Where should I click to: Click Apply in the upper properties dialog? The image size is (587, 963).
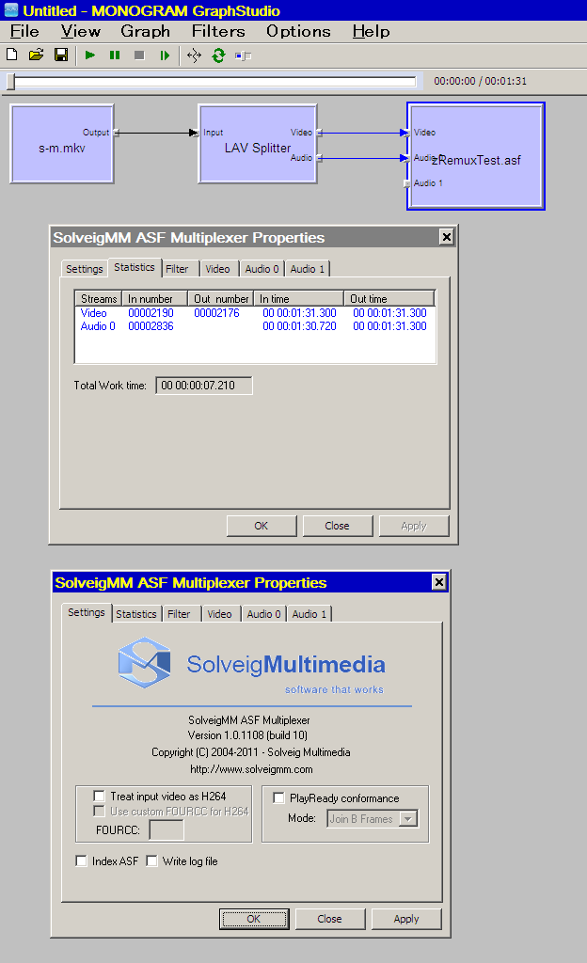414,526
